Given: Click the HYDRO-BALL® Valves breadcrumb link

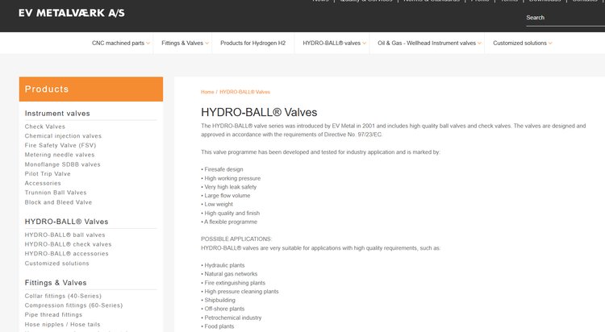Looking at the screenshot, I should (x=244, y=93).
